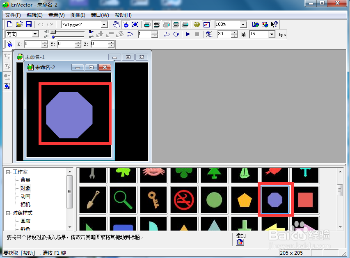Open the 编辑(E) menu
The width and height of the screenshot is (350, 258).
(x=34, y=15)
